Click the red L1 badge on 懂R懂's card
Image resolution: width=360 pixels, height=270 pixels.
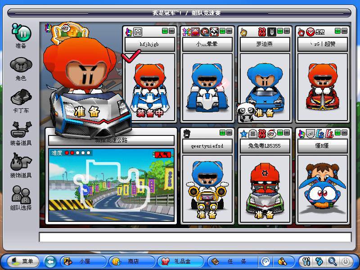(329, 133)
